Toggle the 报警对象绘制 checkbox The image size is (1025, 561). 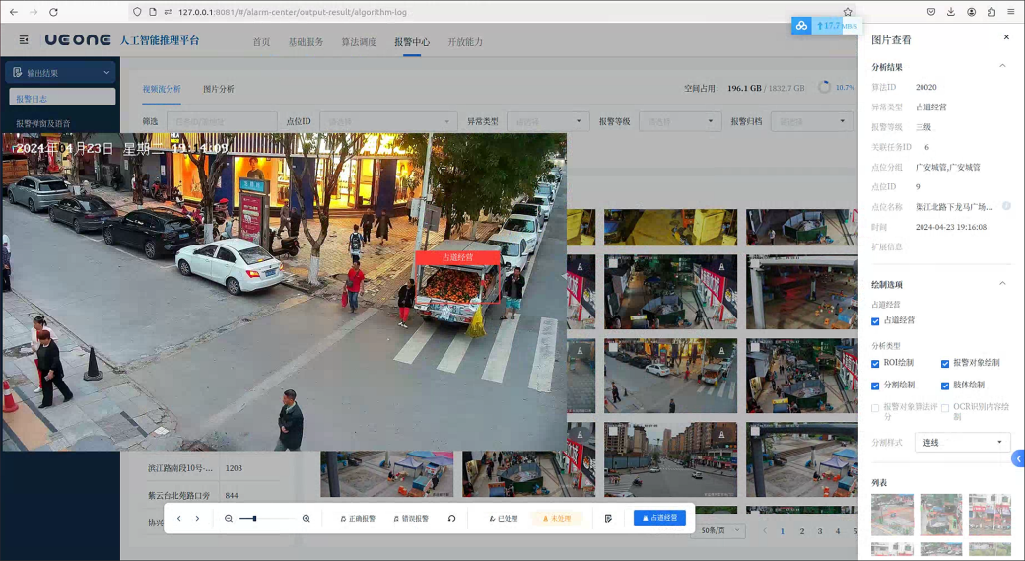pyautogui.click(x=945, y=364)
